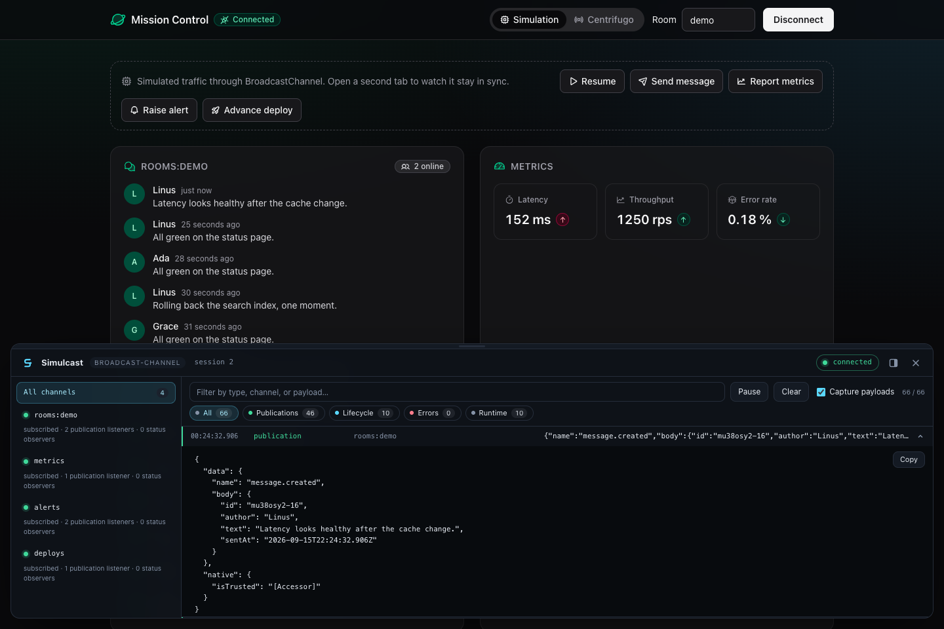Image resolution: width=944 pixels, height=629 pixels.
Task: Click the panel resize handle above Simulcast
Action: tap(472, 346)
